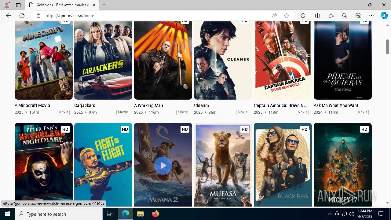Click HD badge on Mufasa poster

[245, 129]
